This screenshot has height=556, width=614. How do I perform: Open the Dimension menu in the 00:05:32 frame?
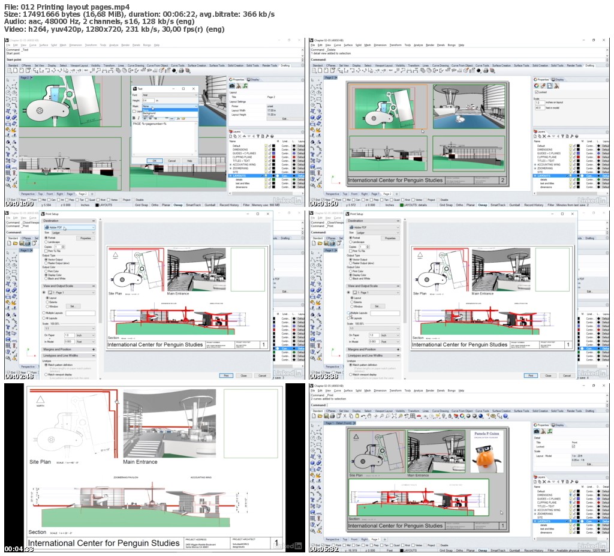click(380, 390)
